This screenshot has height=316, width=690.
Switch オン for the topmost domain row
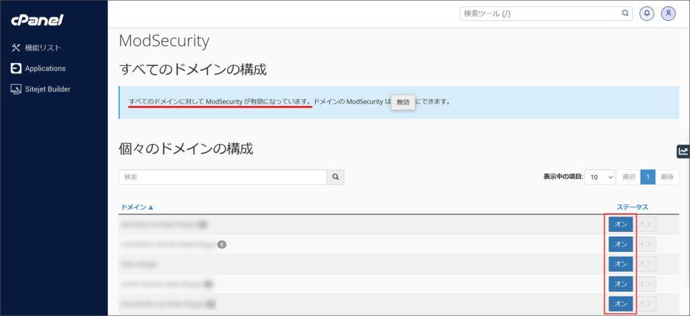tap(621, 225)
